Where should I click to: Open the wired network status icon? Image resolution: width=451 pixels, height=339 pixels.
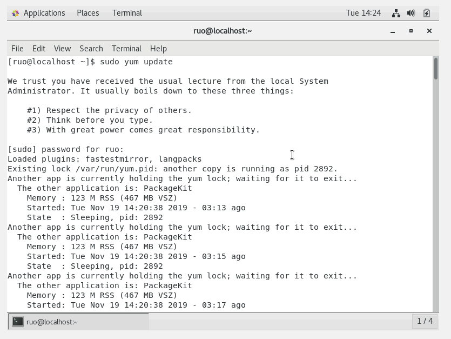click(x=396, y=13)
